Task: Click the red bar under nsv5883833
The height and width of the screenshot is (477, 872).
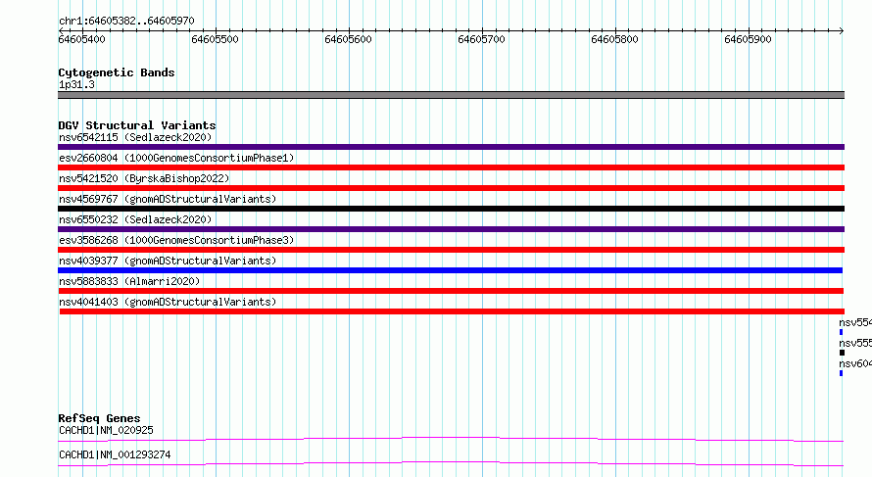Action: point(451,291)
